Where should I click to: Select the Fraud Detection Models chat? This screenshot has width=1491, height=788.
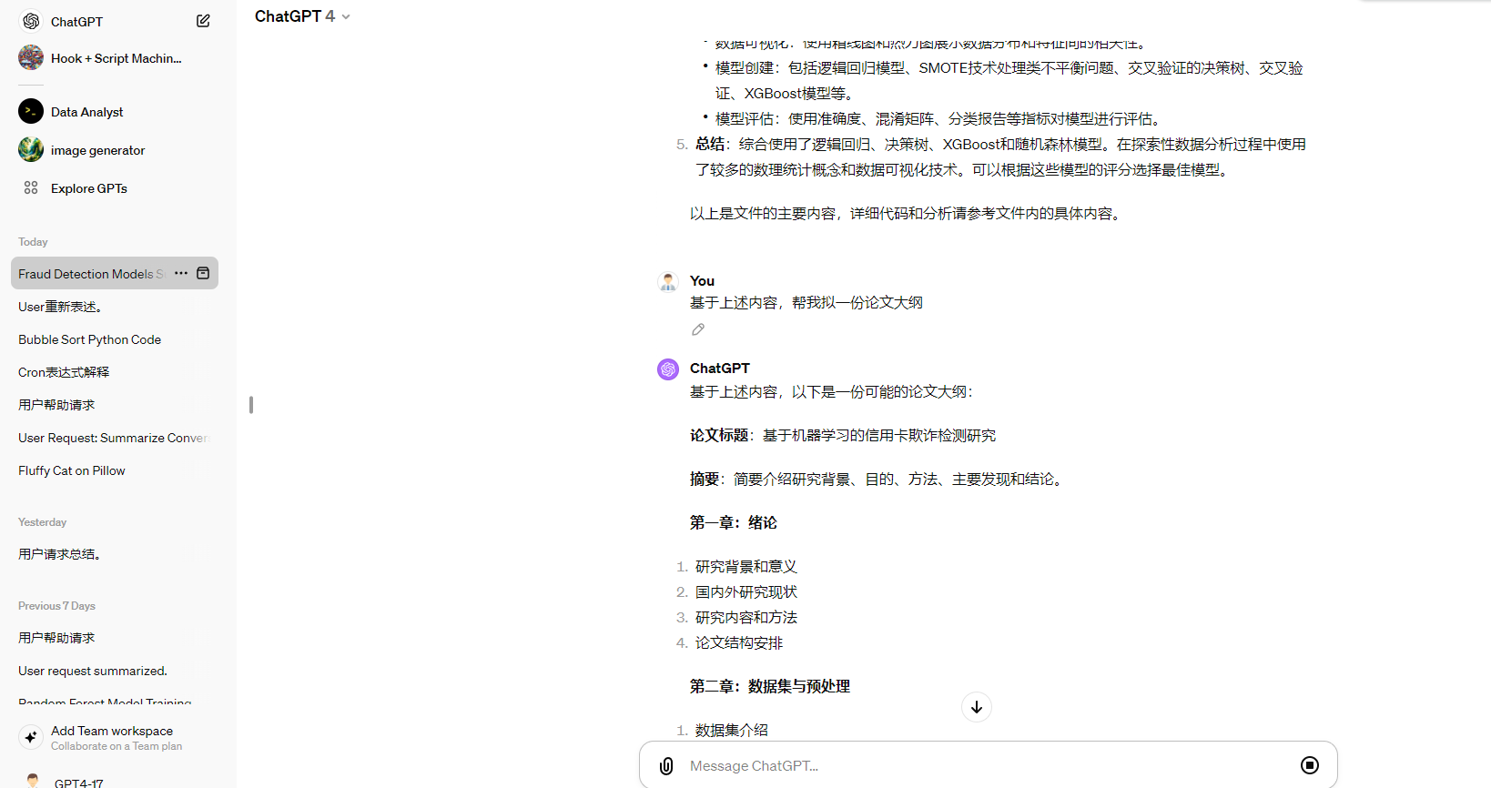pos(91,273)
